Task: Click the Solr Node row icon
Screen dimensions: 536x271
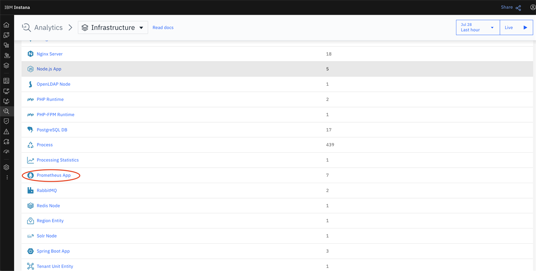Action: (30, 236)
